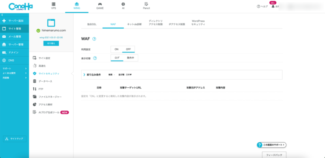325x158 pixels.
Task: Open the AI service tab
Action: click(x=123, y=6)
